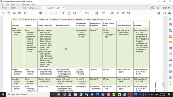Activate the Hand pan tool

click(69, 13)
